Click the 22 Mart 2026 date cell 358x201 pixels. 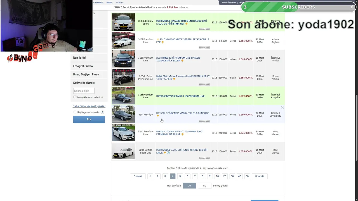pyautogui.click(x=260, y=41)
